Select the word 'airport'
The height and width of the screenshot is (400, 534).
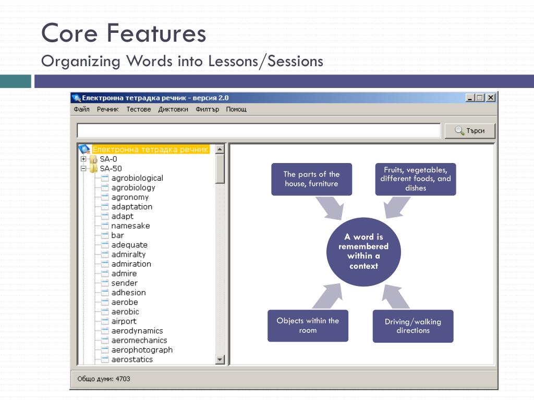[x=124, y=321]
